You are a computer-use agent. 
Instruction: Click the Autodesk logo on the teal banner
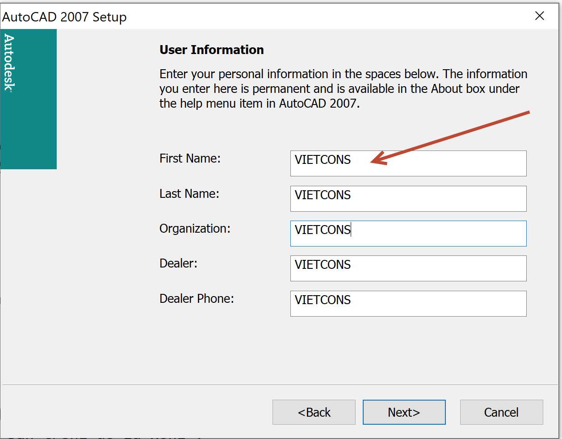click(9, 63)
